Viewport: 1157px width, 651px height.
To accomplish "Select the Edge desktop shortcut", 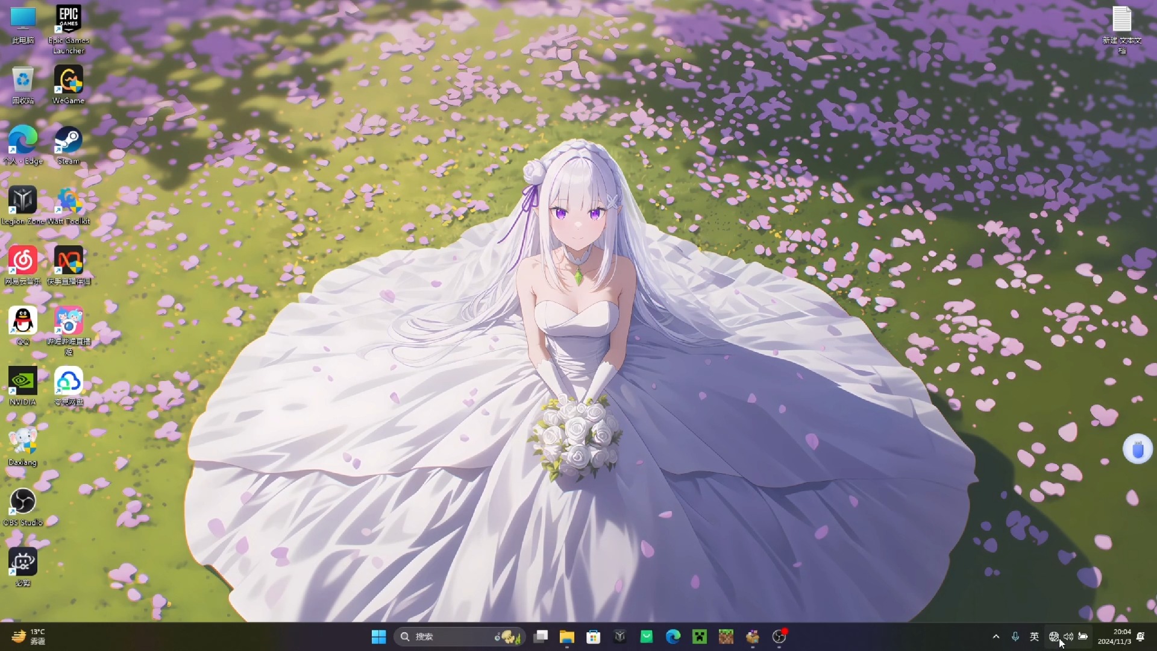I will tap(23, 146).
